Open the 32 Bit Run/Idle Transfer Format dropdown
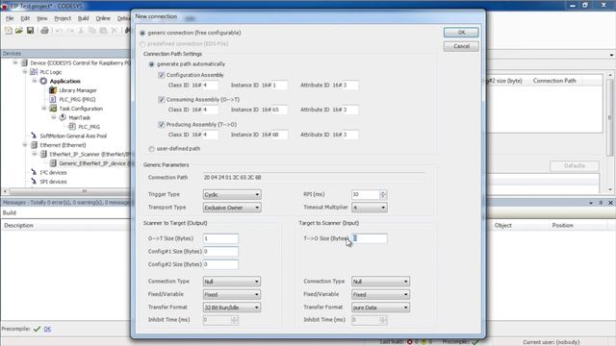Viewport: 616px width, 346px height. click(232, 308)
